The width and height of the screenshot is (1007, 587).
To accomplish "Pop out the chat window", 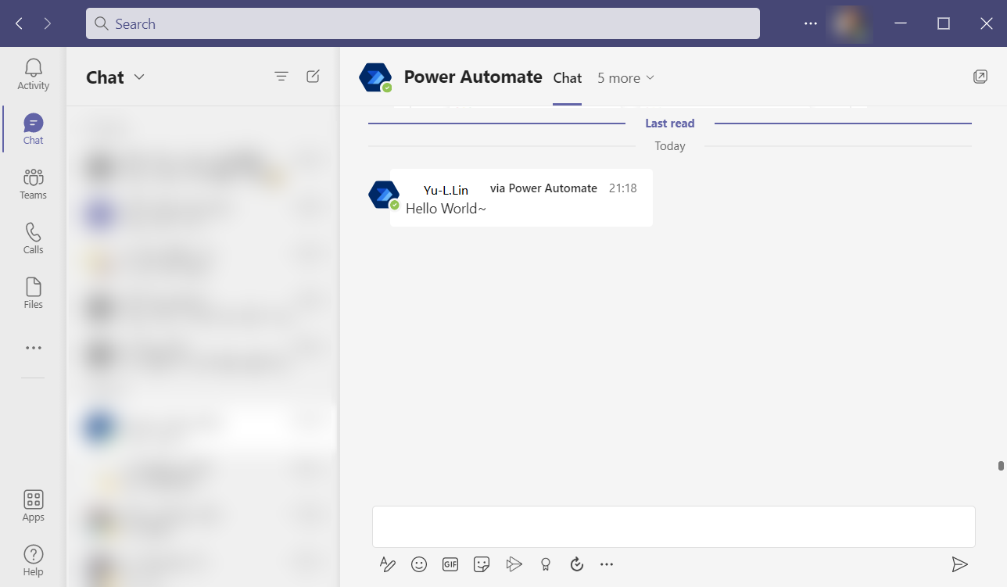I will [x=980, y=77].
